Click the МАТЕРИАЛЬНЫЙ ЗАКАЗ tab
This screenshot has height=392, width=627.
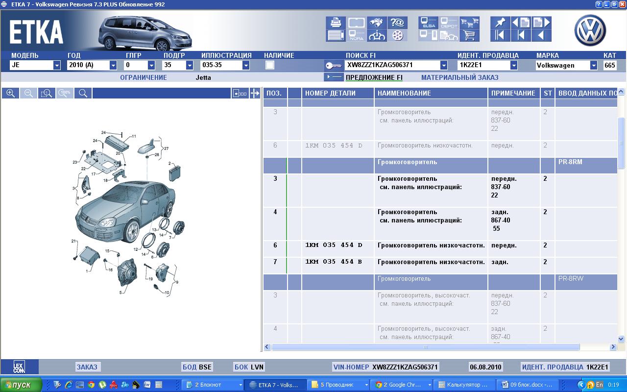(x=460, y=77)
